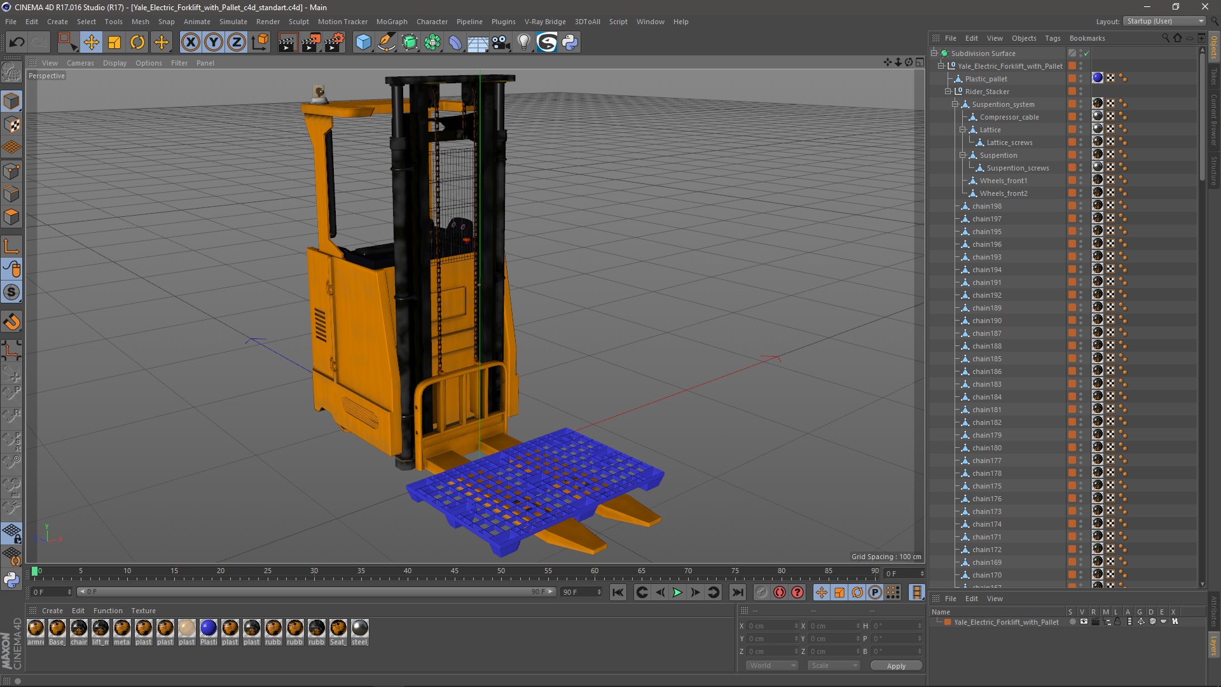This screenshot has height=687, width=1221.
Task: Toggle layer solo for Yale_Electric_Forklift_with_Pallet
Action: [1072, 622]
